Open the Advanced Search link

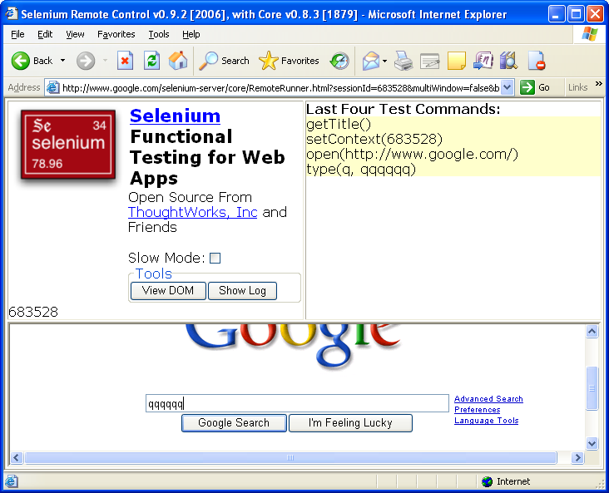coord(488,399)
